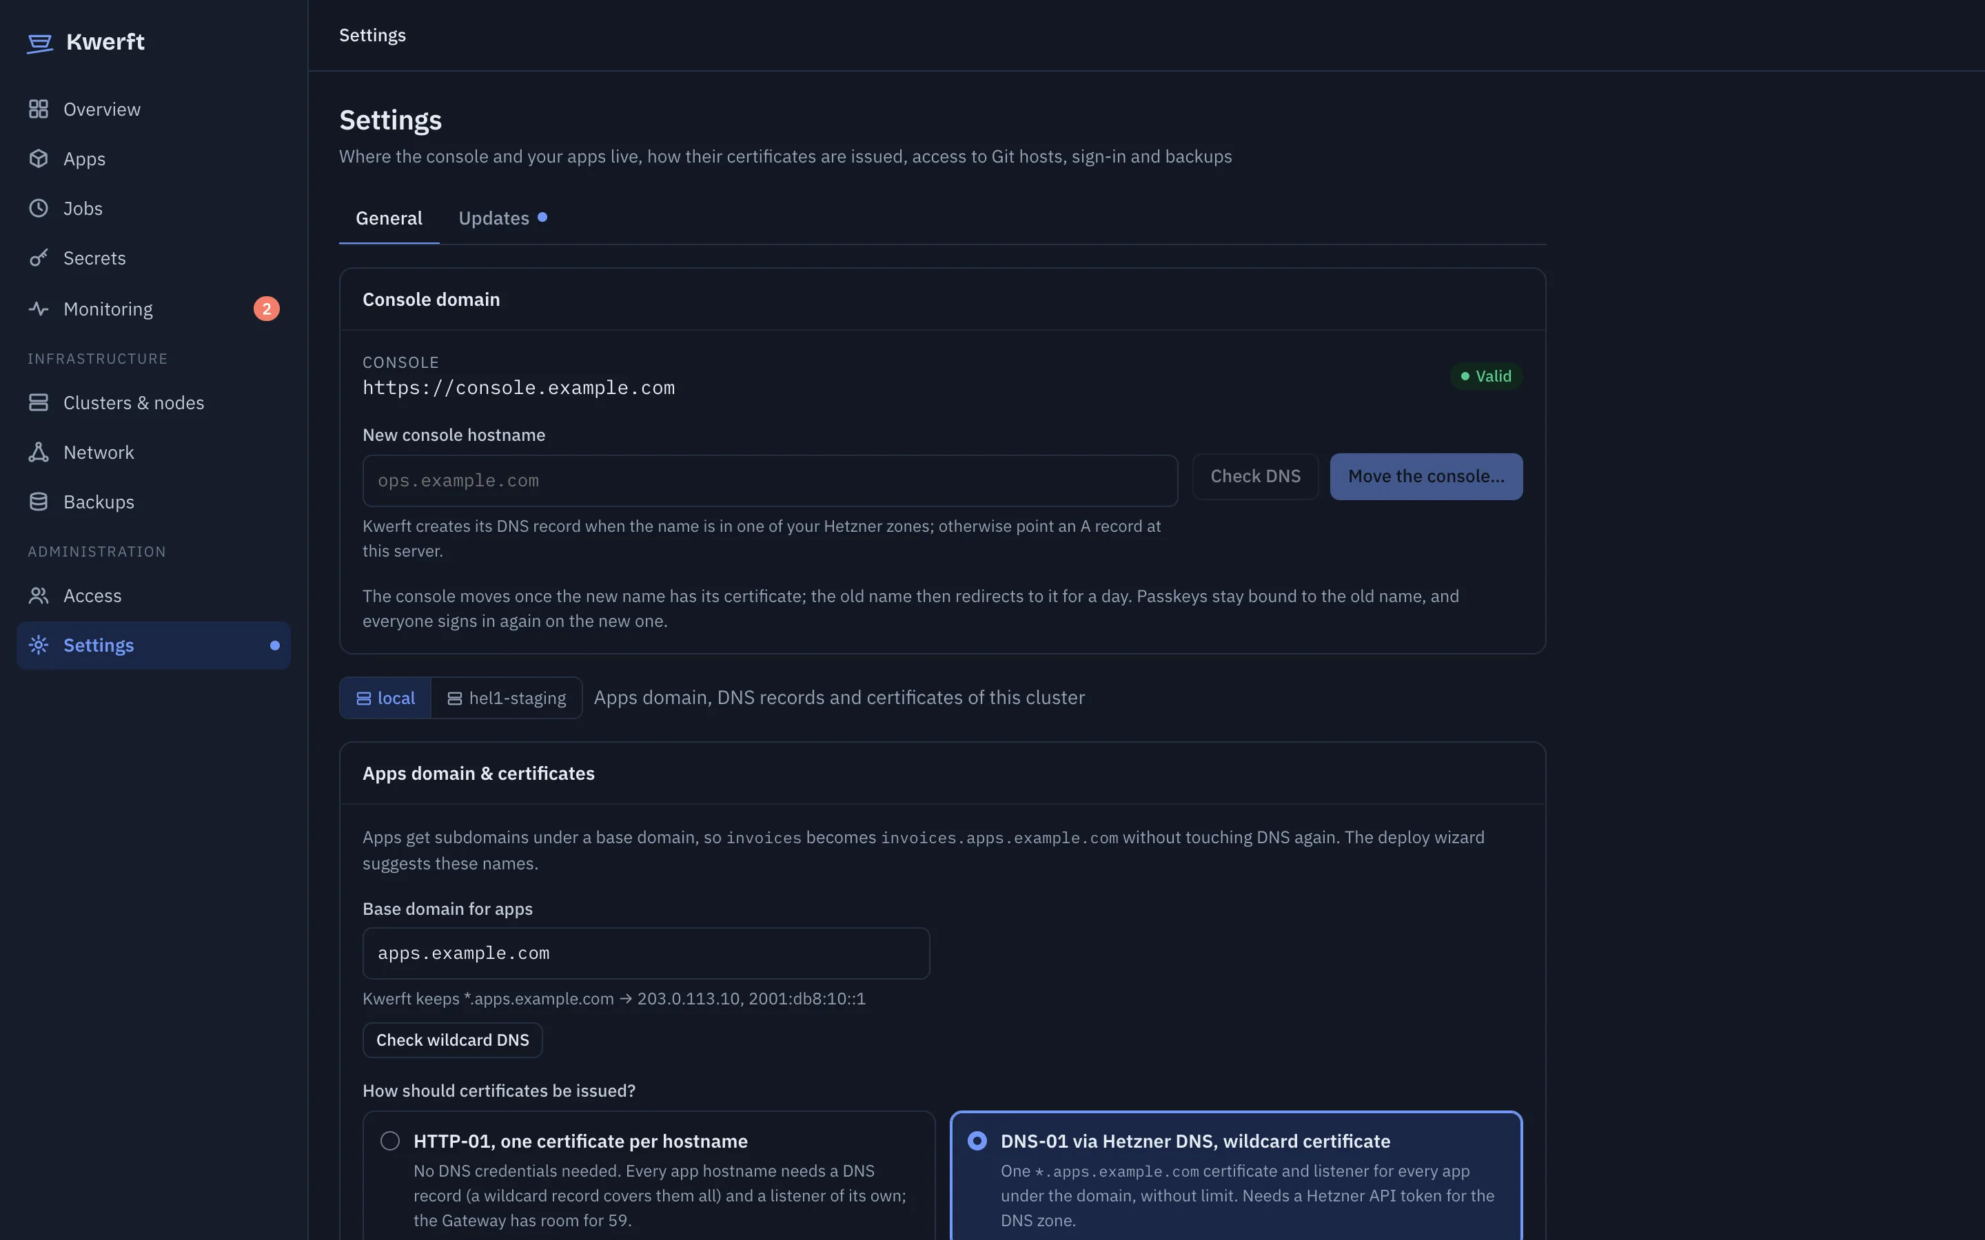Click Check wildcard DNS button
Viewport: 1985px width, 1240px height.
pos(453,1040)
